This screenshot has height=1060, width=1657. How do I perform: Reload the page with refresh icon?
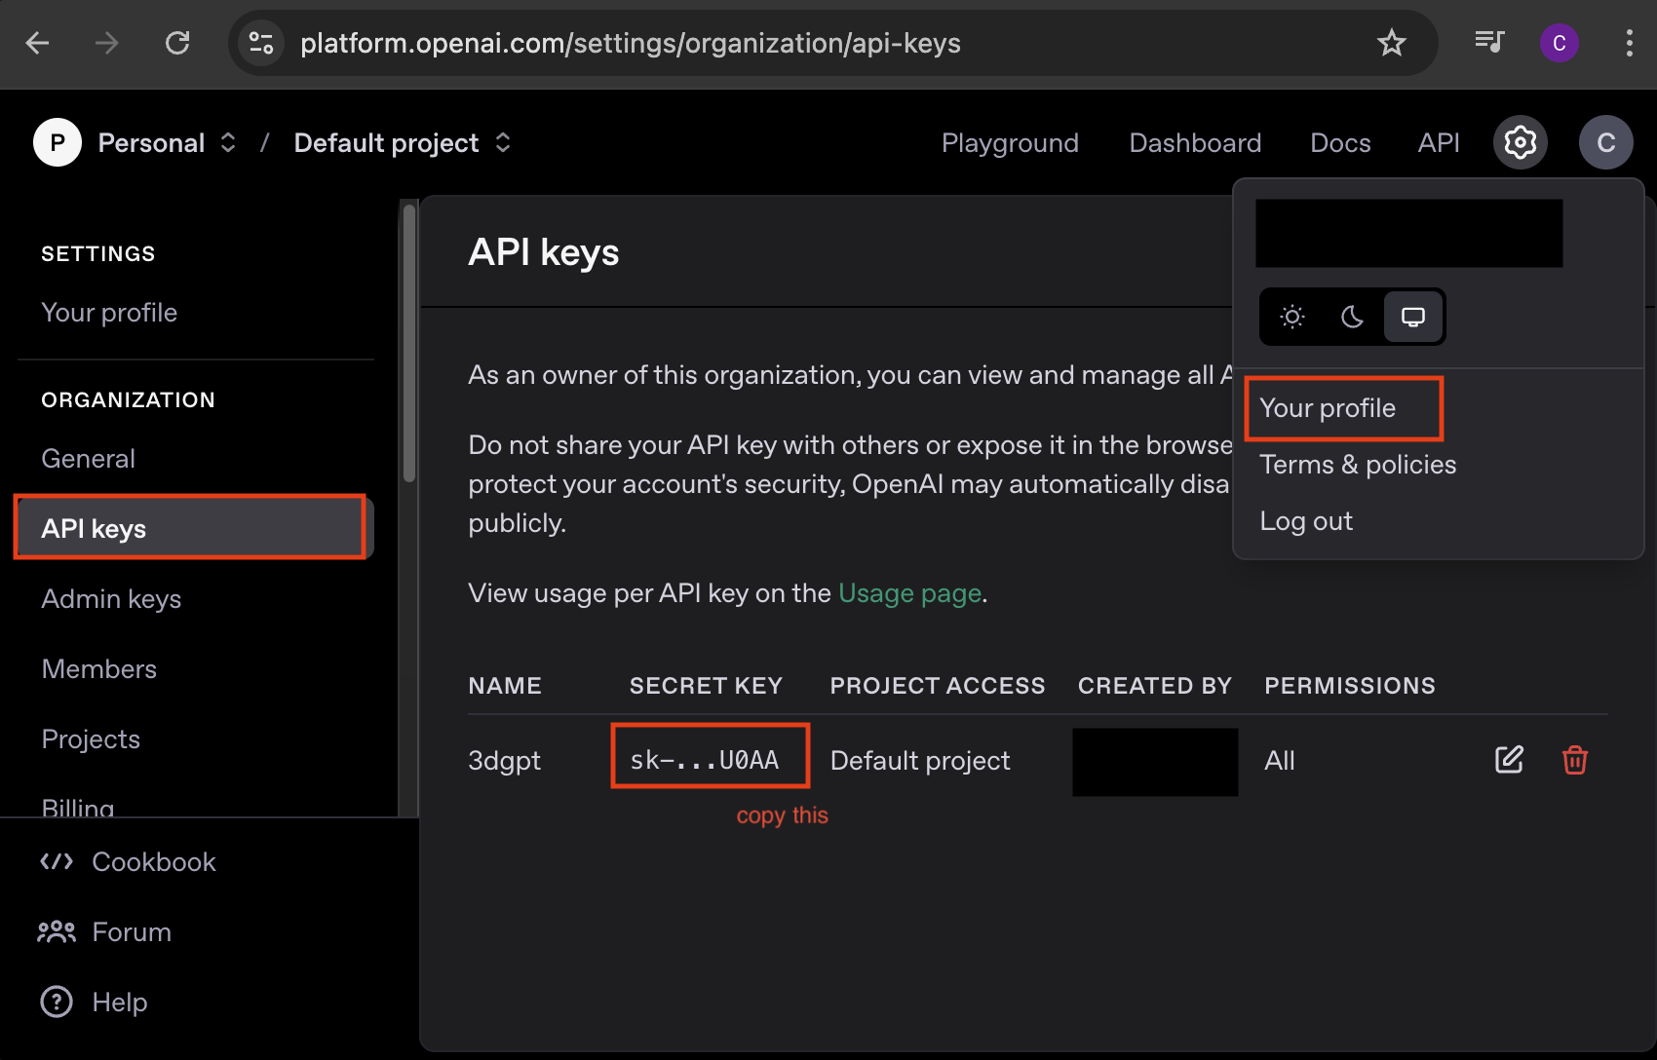[x=177, y=43]
